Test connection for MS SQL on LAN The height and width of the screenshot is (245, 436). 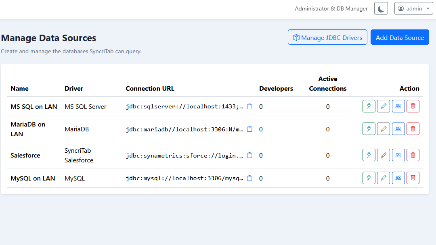tap(369, 106)
